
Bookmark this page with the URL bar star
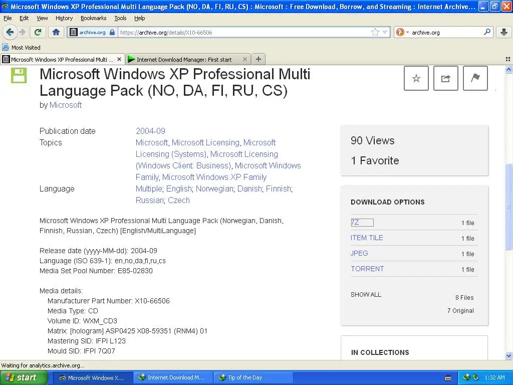coord(375,32)
